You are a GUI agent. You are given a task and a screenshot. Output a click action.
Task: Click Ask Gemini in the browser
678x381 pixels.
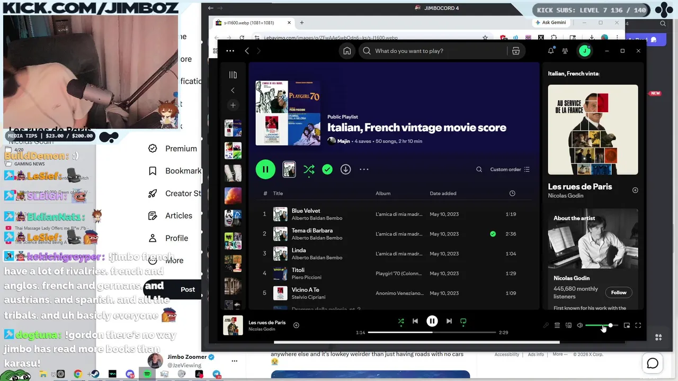(551, 23)
